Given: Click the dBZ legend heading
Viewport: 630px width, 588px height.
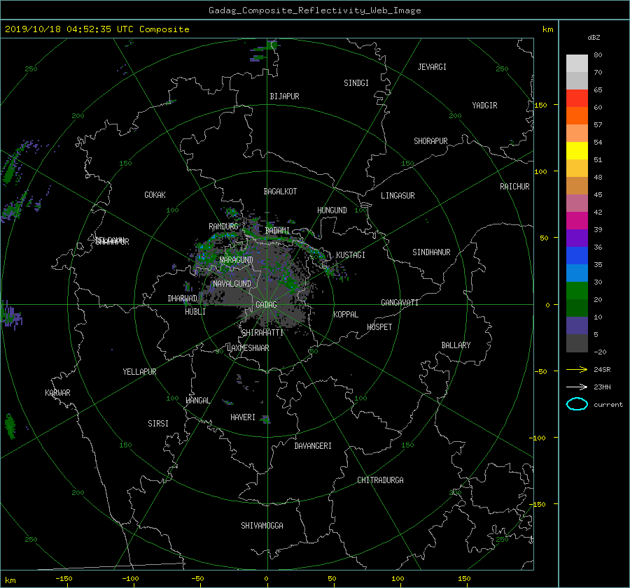Looking at the screenshot, I should [594, 38].
